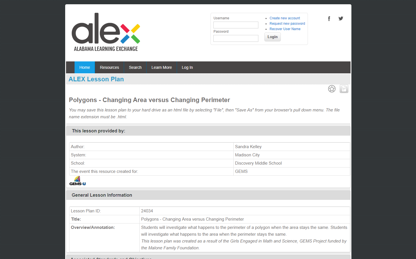Open Request new password link

287,23
